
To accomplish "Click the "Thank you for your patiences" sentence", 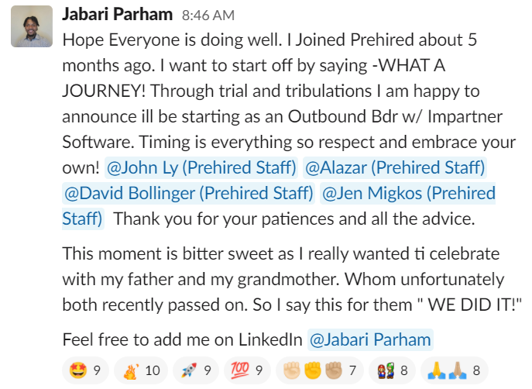I will pos(293,219).
